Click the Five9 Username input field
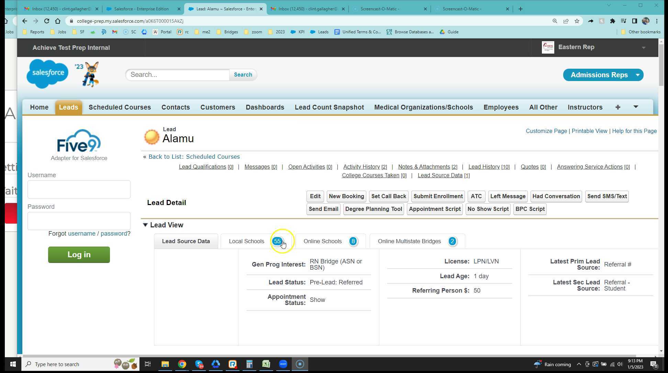 [x=79, y=189]
